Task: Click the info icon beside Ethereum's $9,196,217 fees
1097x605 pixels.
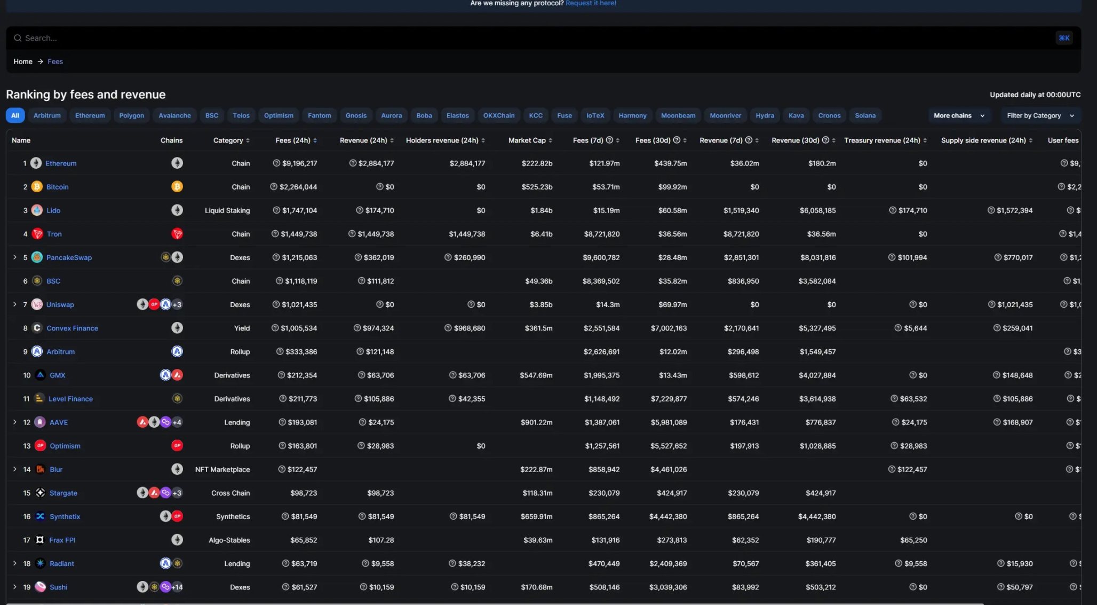Action: pyautogui.click(x=276, y=163)
